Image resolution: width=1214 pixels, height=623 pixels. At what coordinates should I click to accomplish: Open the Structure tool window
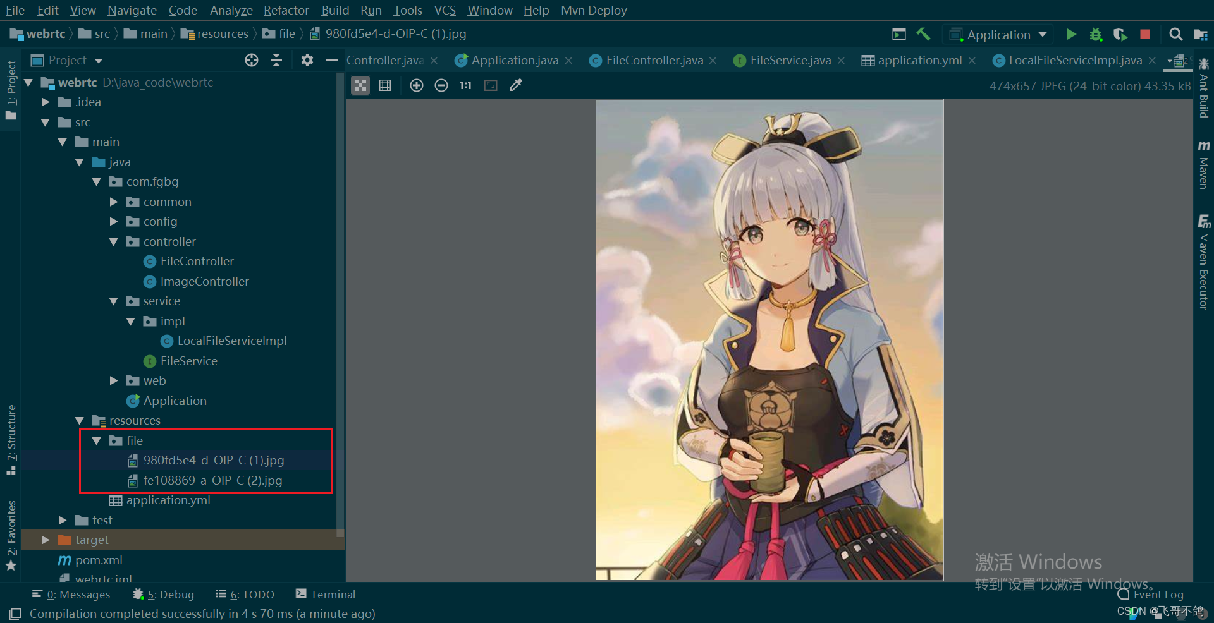point(11,440)
